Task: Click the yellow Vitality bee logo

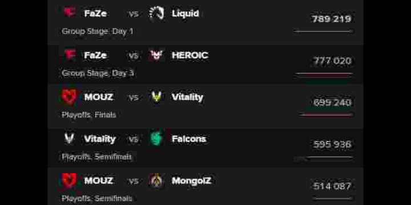Action: [156, 97]
